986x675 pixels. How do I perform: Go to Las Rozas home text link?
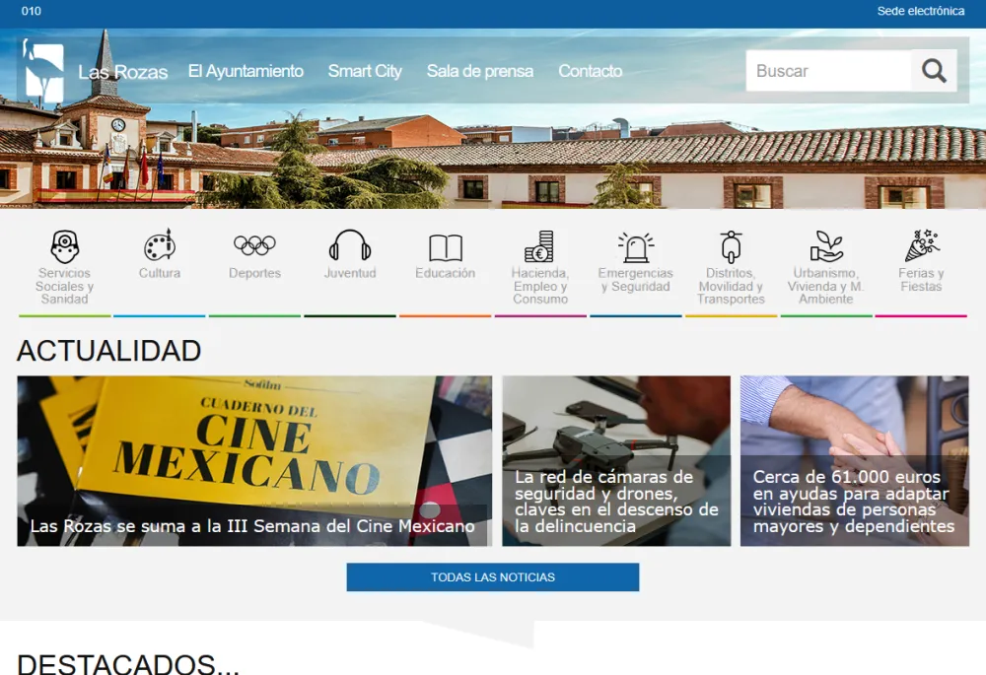pyautogui.click(x=122, y=72)
